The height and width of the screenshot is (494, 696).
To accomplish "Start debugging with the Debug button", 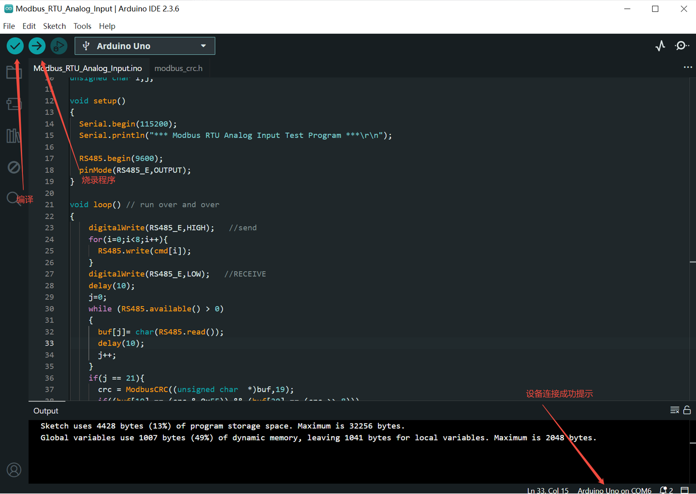I will (x=59, y=46).
